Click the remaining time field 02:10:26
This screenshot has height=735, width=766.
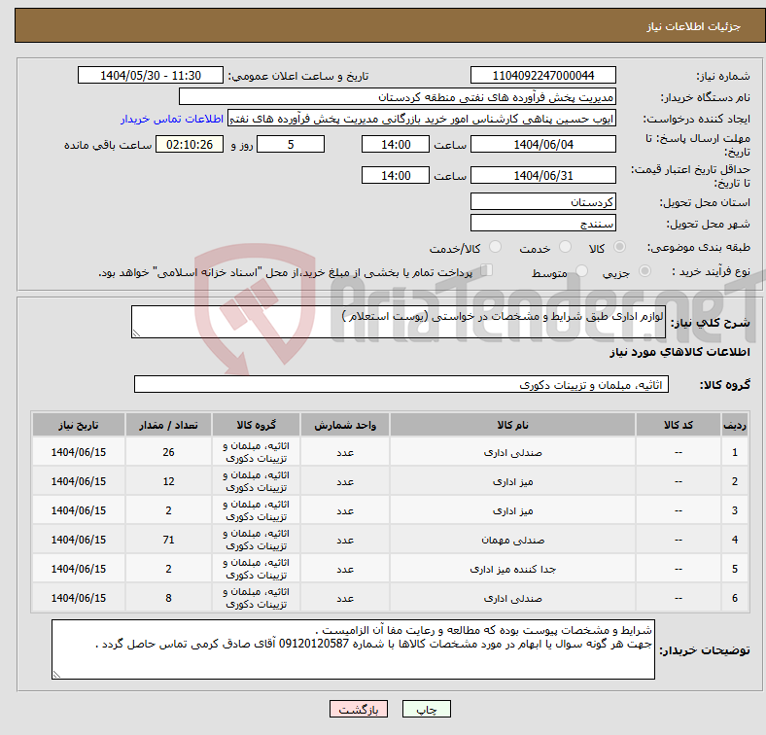(190, 144)
